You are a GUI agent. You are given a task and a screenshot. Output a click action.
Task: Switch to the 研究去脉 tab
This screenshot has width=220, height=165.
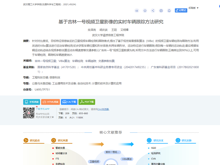coord(186,141)
